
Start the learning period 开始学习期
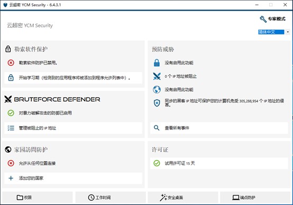pyautogui.click(x=73, y=78)
